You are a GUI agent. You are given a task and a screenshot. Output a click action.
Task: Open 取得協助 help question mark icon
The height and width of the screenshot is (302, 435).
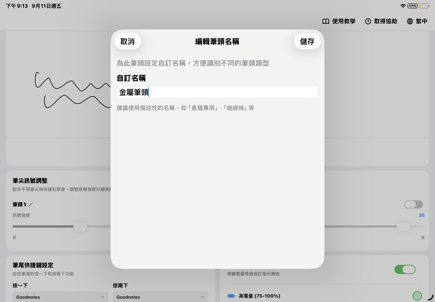368,21
